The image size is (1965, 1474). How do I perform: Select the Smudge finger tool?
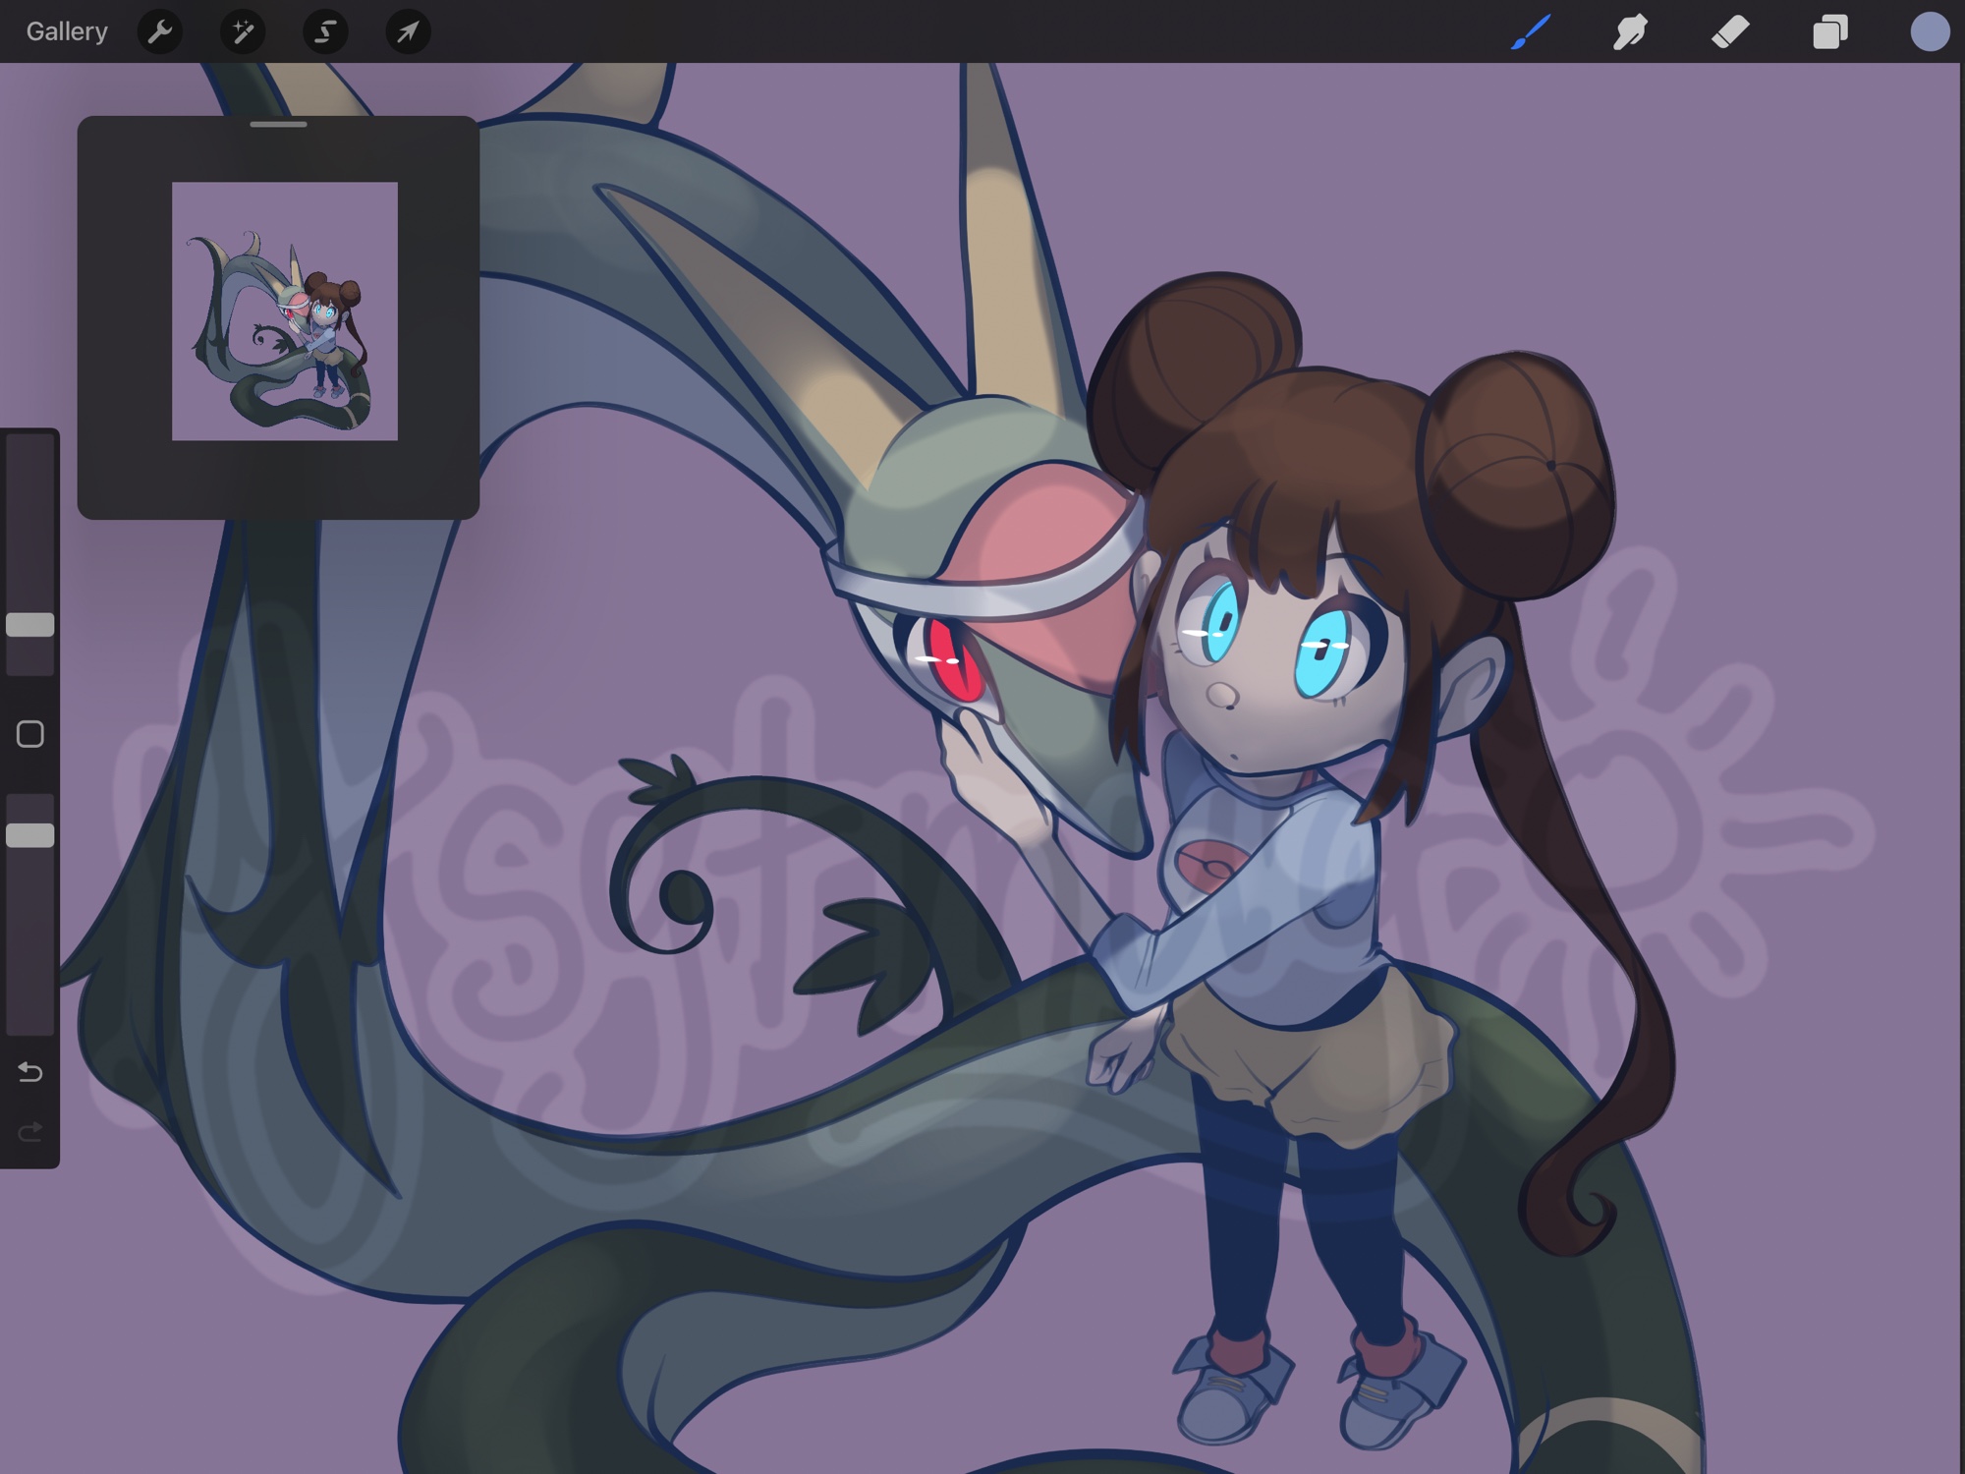click(1630, 31)
